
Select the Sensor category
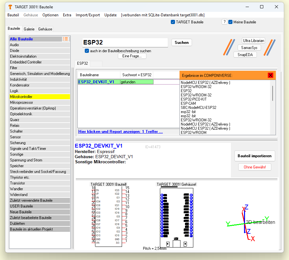(39, 137)
